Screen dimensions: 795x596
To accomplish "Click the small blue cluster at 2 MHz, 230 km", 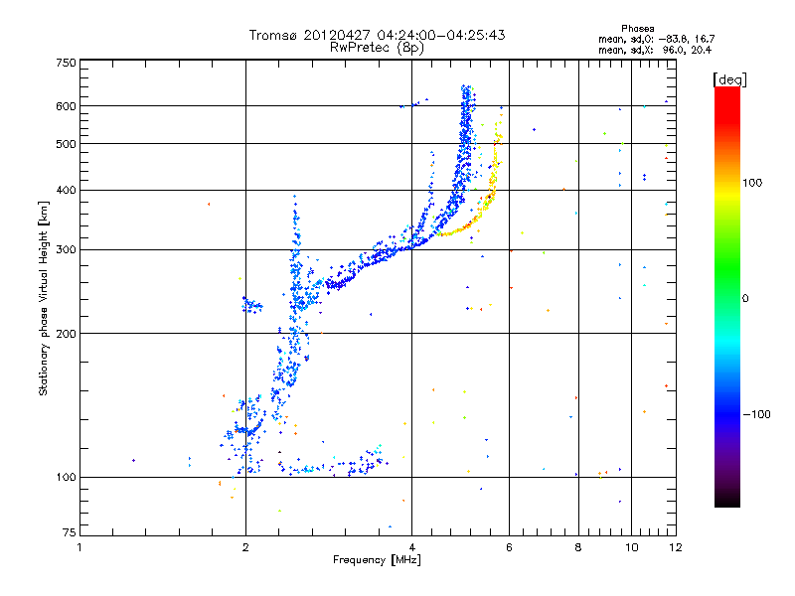I will [251, 305].
